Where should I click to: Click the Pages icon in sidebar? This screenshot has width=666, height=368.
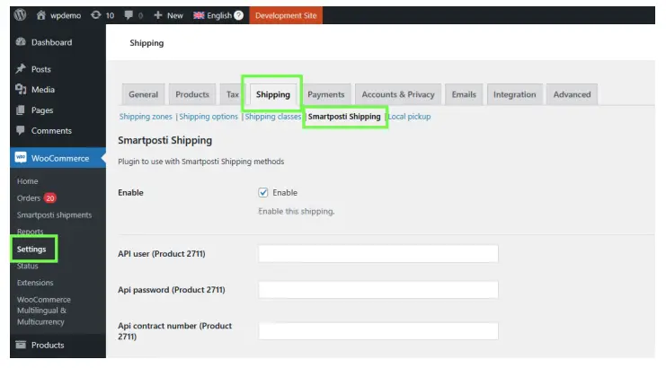[21, 110]
